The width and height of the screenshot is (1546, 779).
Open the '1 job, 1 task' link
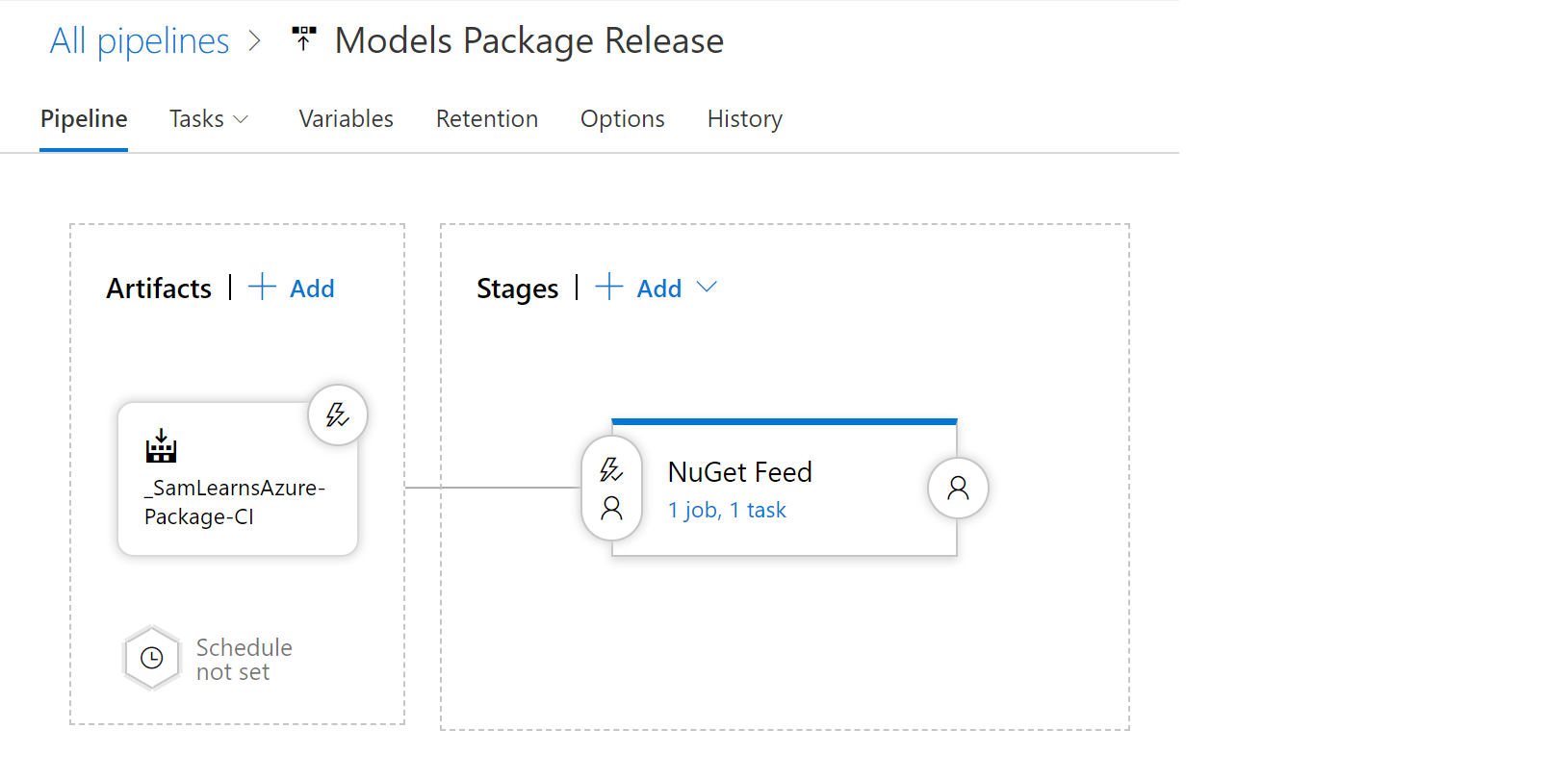[727, 511]
